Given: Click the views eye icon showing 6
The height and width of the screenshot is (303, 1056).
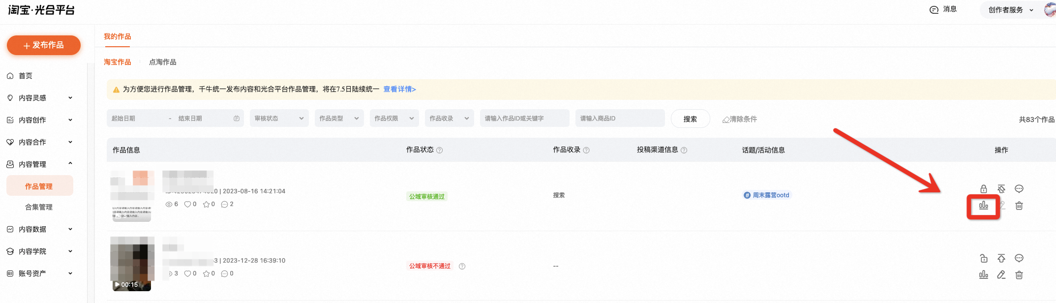Looking at the screenshot, I should point(169,204).
